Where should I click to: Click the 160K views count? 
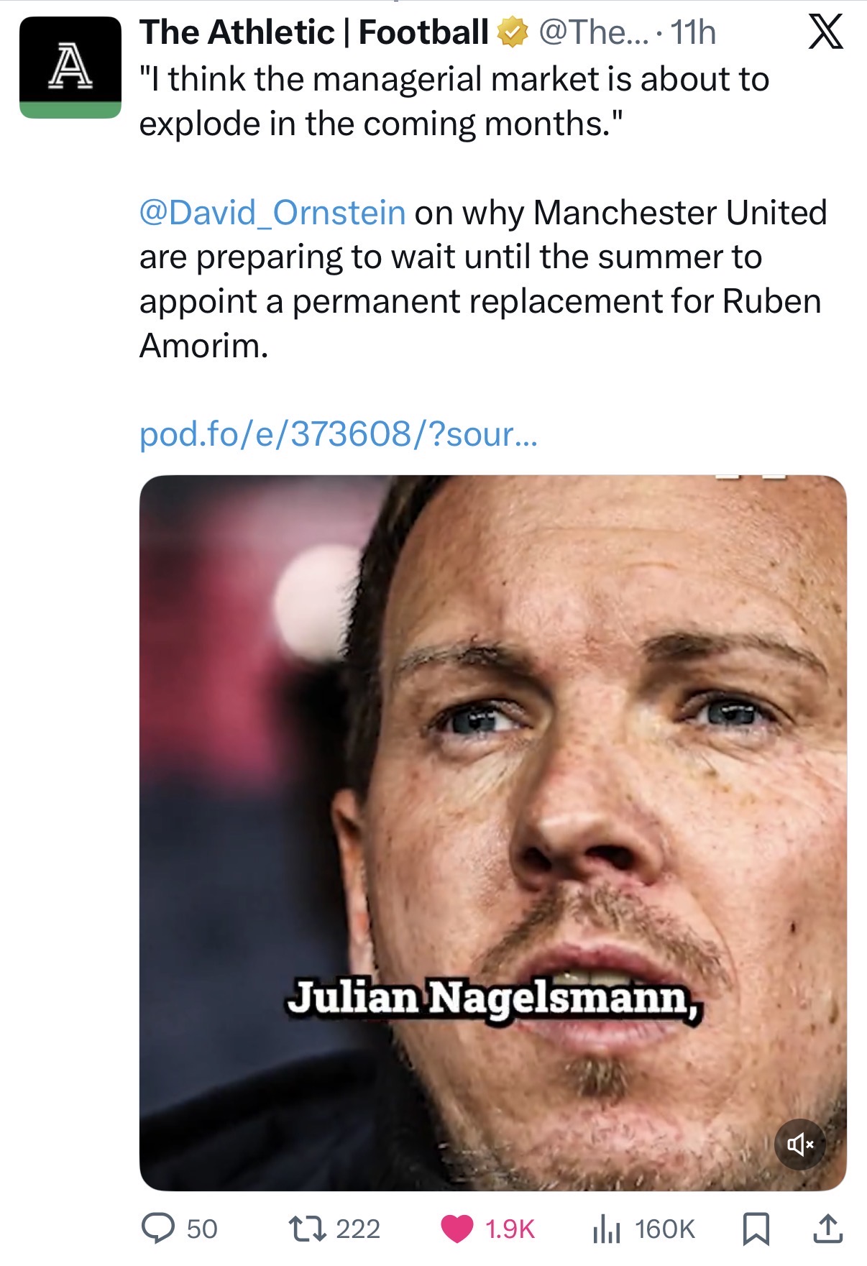tap(665, 1229)
